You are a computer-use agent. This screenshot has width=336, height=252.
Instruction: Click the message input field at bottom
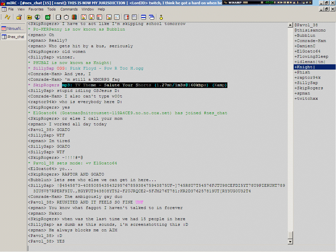(x=157, y=248)
